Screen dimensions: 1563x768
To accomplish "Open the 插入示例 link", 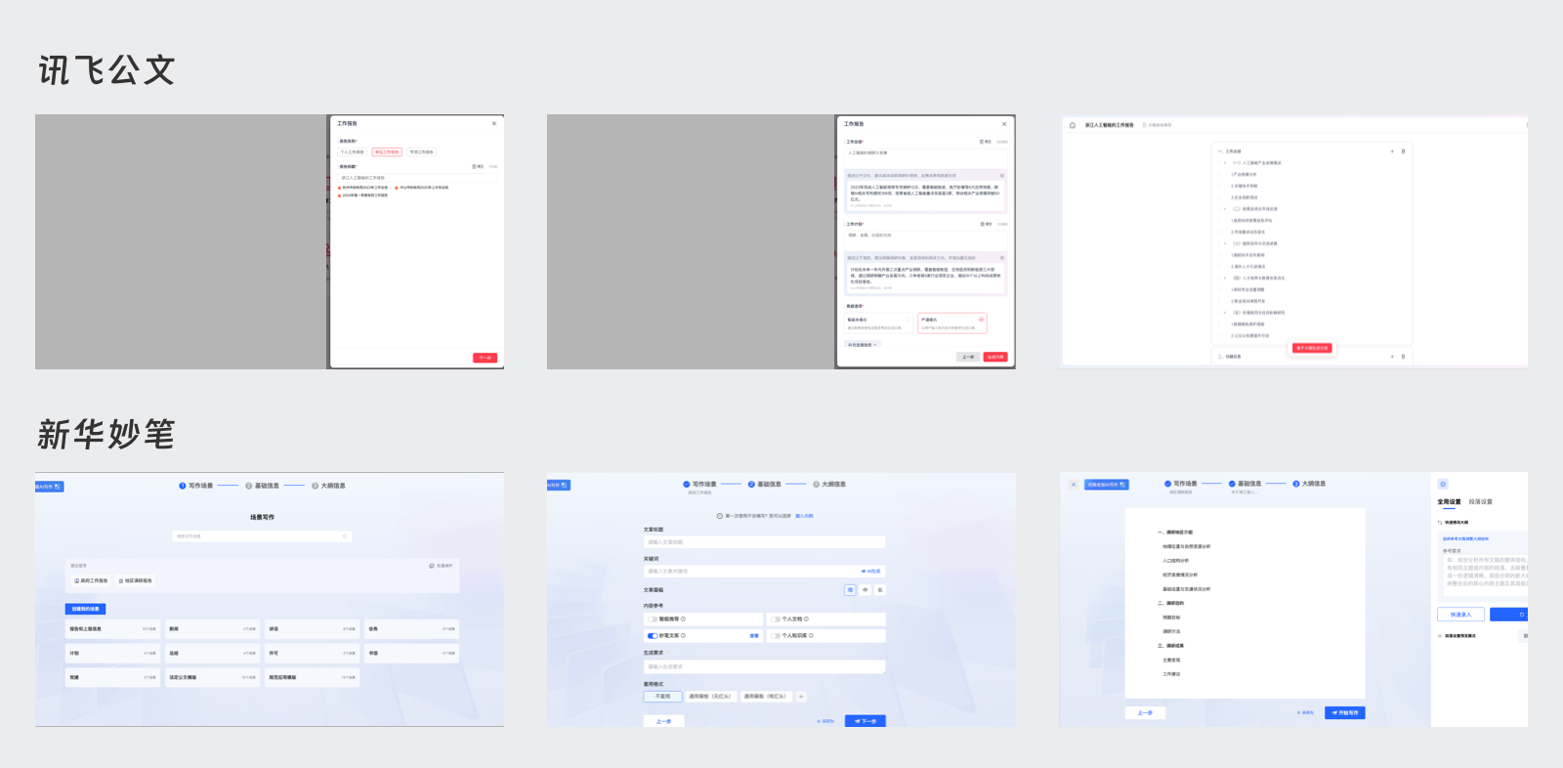I will tap(804, 516).
